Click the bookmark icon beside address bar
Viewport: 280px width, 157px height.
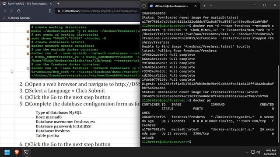tap(50, 11)
